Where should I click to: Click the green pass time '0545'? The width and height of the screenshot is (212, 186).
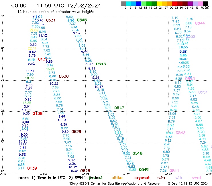click(82, 20)
